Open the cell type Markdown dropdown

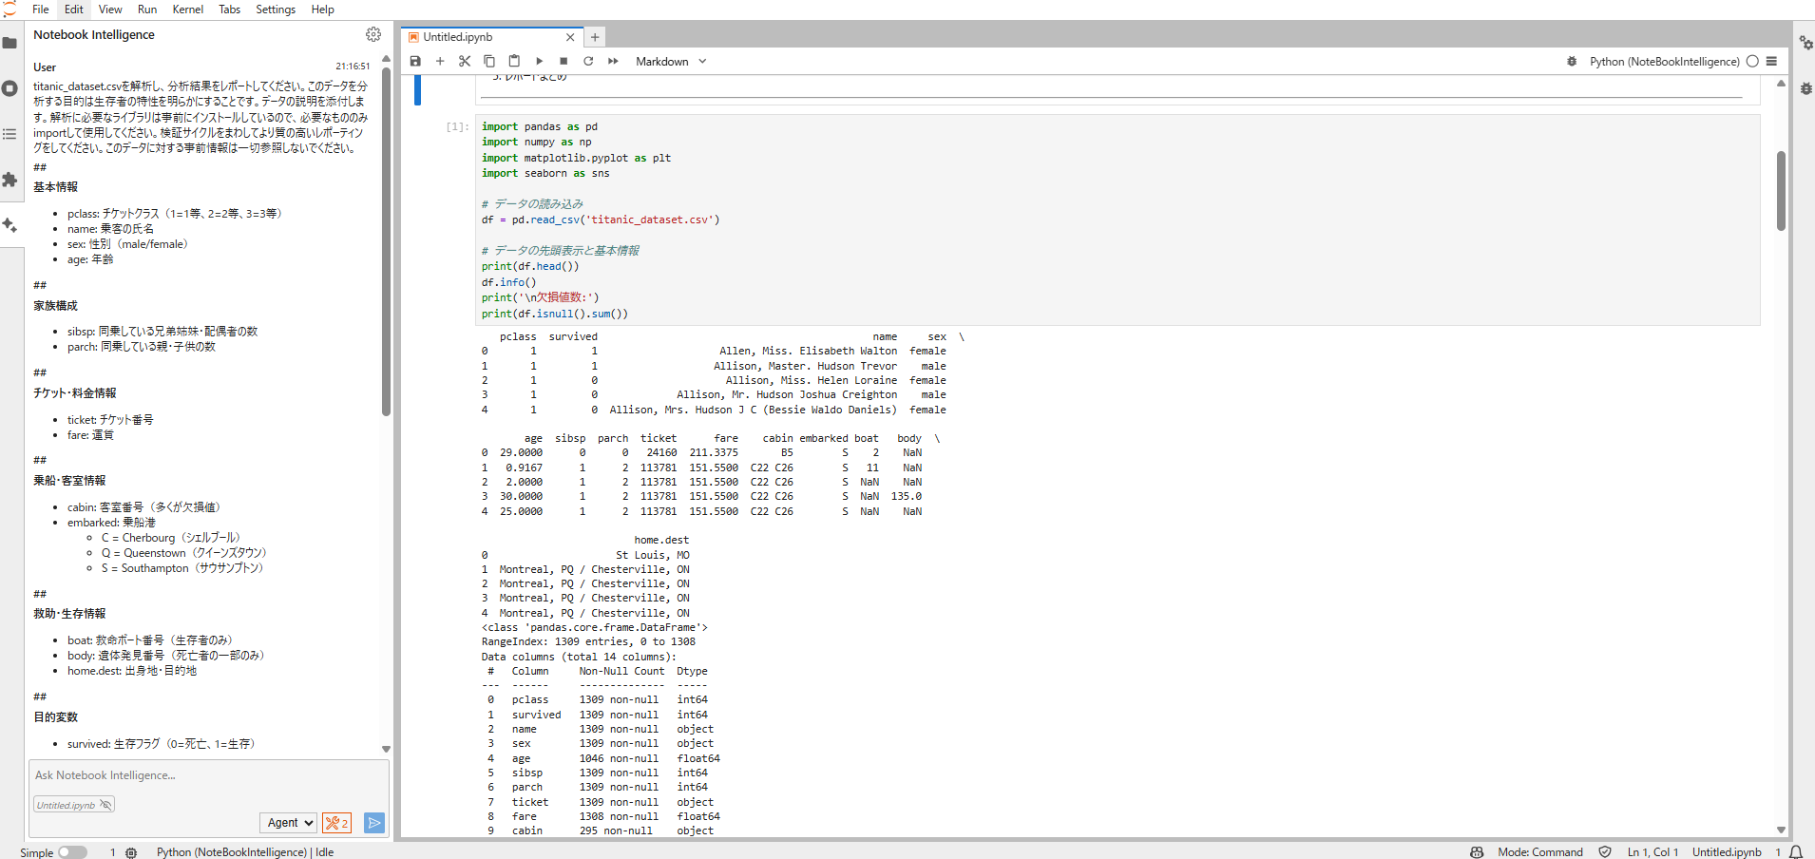click(x=671, y=61)
